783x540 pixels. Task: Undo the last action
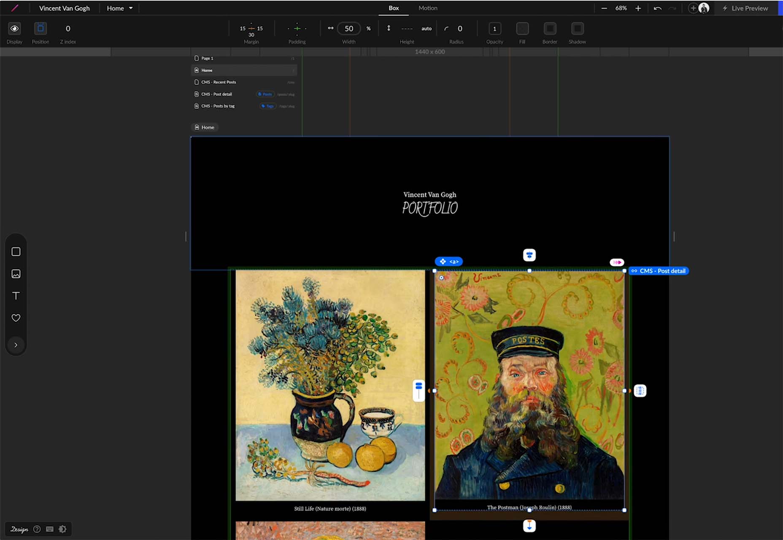[657, 8]
